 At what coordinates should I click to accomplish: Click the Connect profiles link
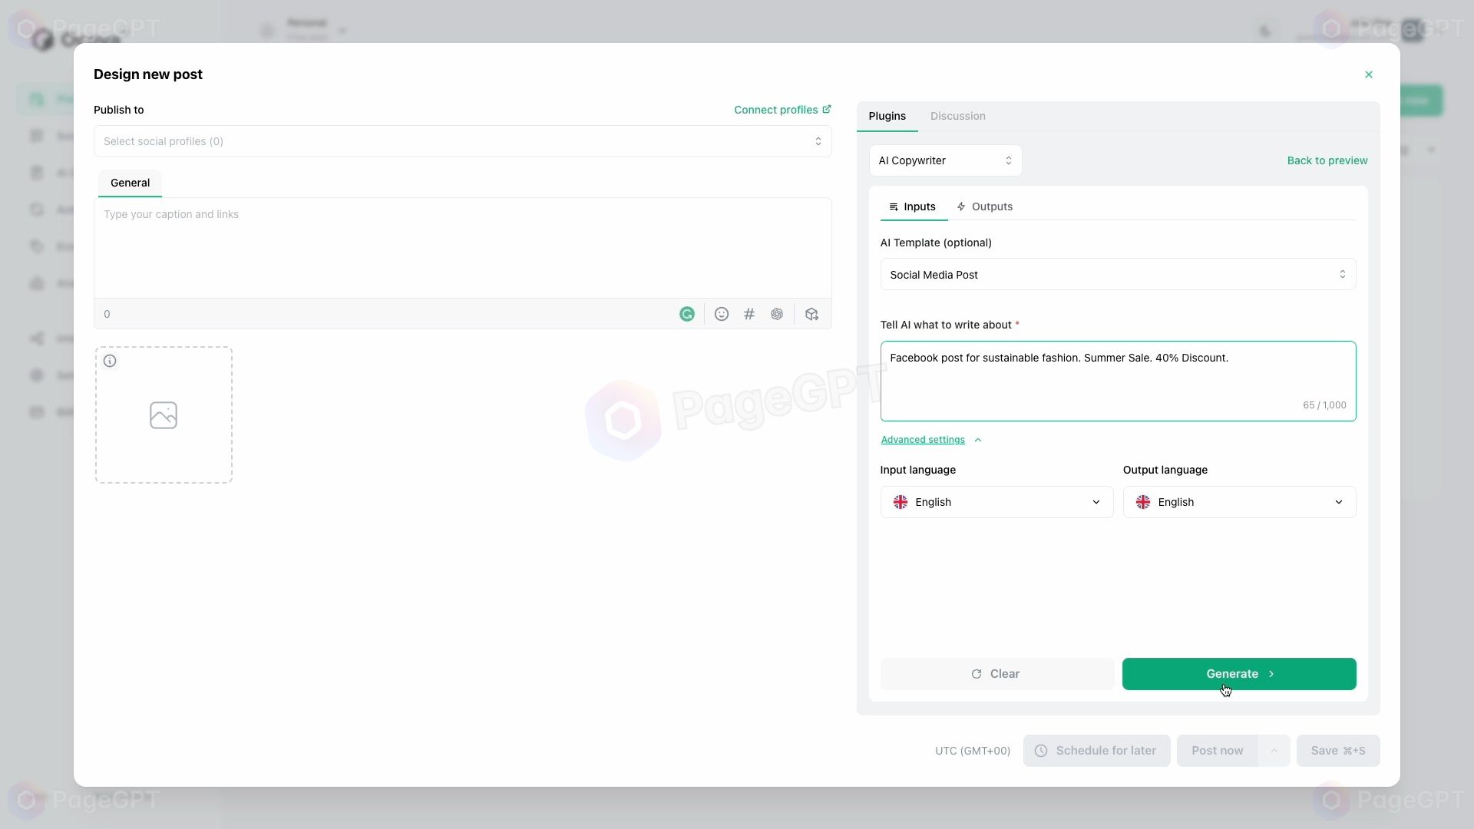pyautogui.click(x=782, y=109)
